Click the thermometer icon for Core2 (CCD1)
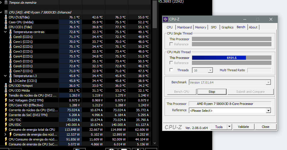Image resolution: width=287 pixels, height=150 pixels. (10, 47)
